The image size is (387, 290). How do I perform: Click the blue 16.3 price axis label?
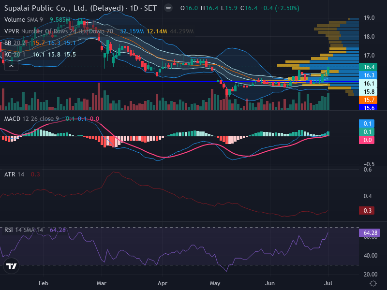pos(368,75)
